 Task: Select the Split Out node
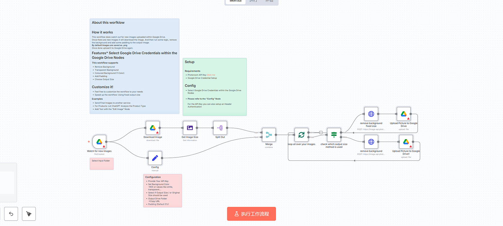(x=220, y=128)
